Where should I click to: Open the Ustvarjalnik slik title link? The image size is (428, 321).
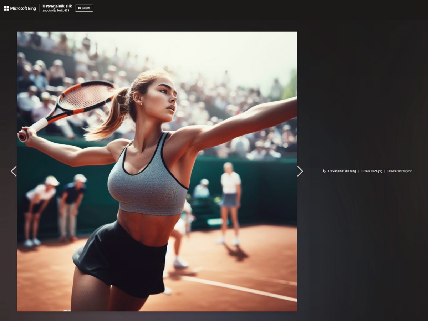tap(57, 6)
